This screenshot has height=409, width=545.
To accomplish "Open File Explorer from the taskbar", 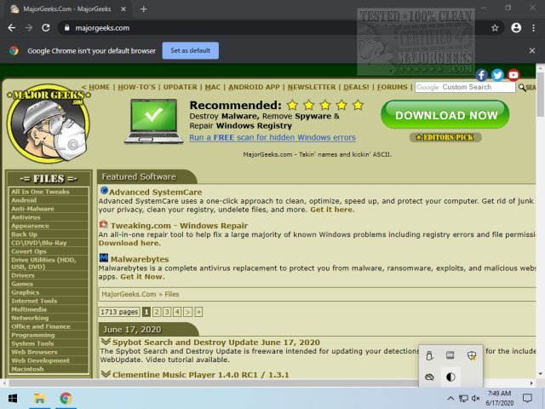I will [40, 398].
